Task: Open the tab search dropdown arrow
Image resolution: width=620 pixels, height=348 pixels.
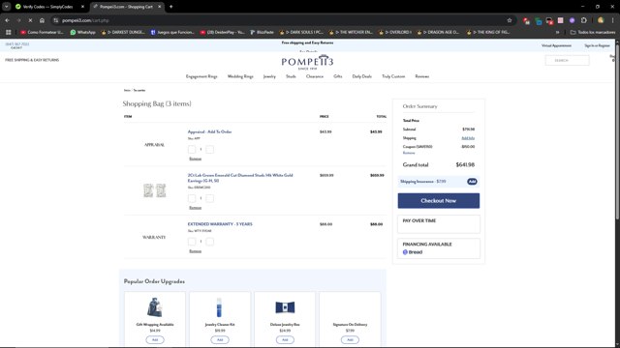Action: (7, 7)
